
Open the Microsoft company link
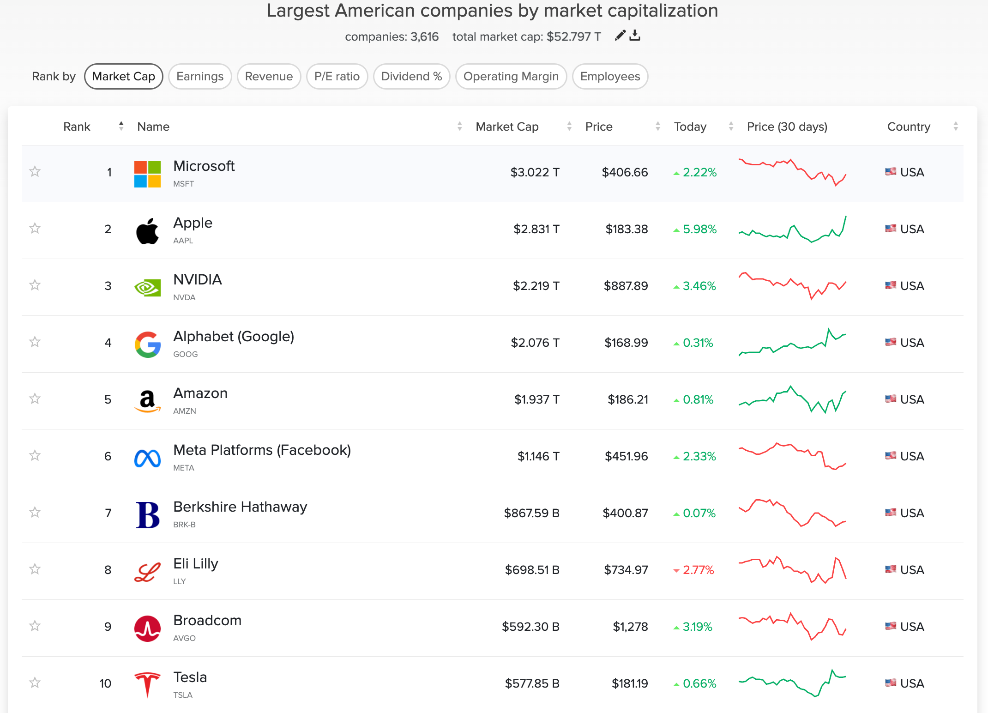pyautogui.click(x=204, y=166)
